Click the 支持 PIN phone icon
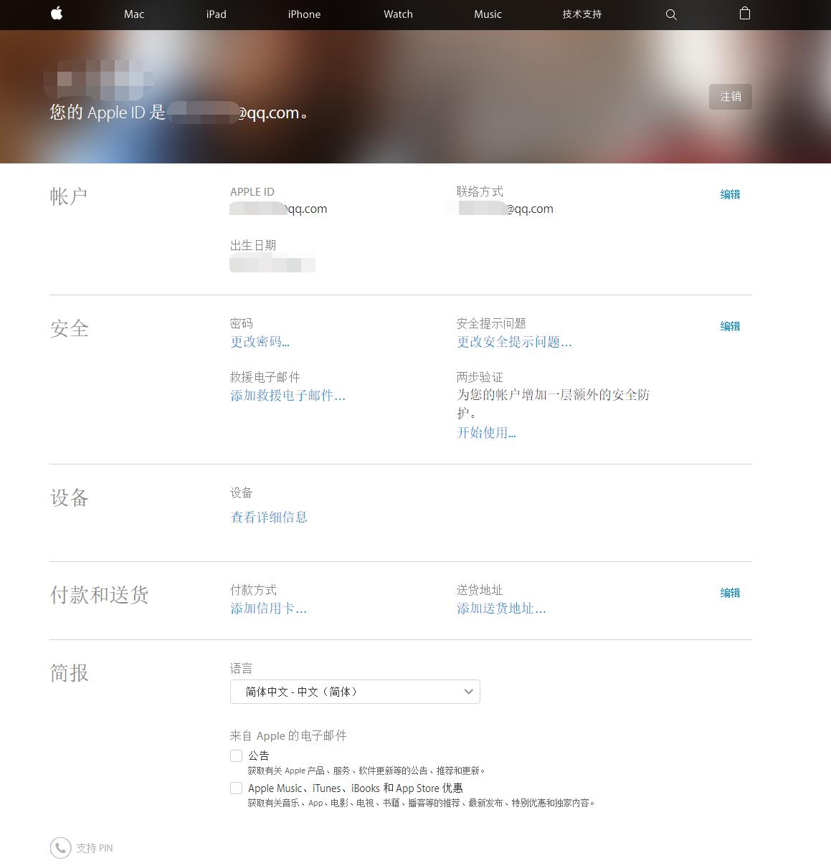The width and height of the screenshot is (831, 868). pyautogui.click(x=60, y=848)
